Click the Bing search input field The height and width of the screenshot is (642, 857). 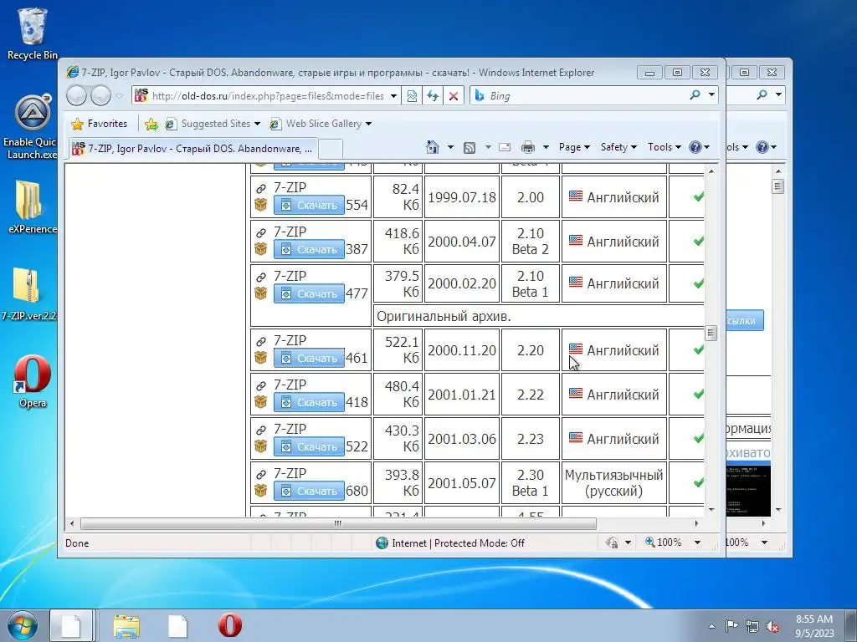(x=586, y=96)
